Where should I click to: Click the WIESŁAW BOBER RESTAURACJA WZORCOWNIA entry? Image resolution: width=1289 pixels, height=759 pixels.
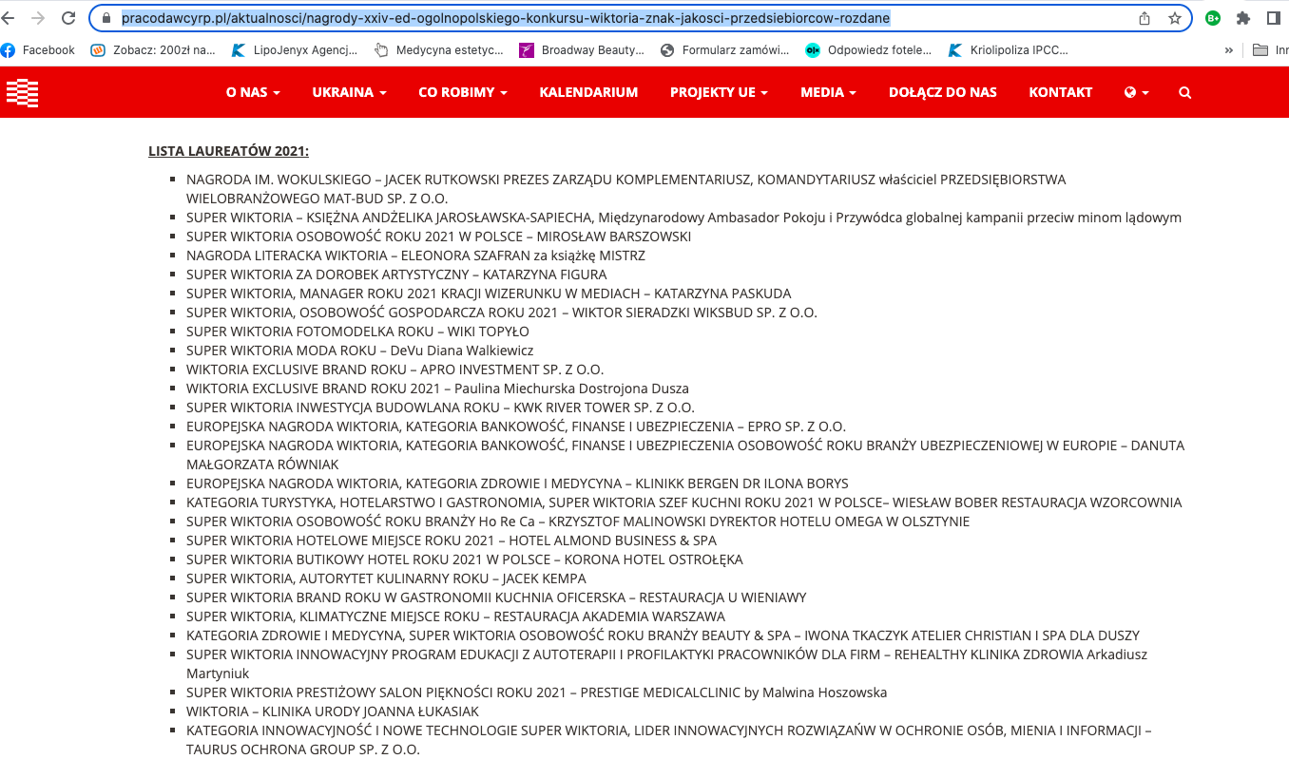tap(683, 503)
